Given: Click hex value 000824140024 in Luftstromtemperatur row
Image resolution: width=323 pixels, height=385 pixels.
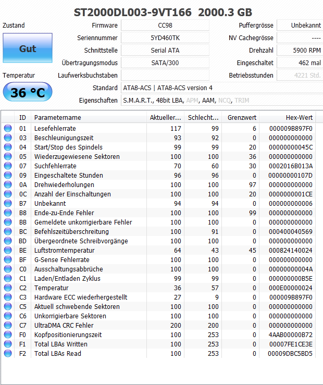Looking at the screenshot, I should [291, 251].
